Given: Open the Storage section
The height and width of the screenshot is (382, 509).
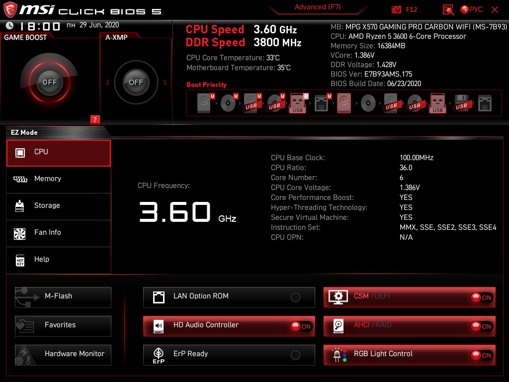Looking at the screenshot, I should point(59,206).
